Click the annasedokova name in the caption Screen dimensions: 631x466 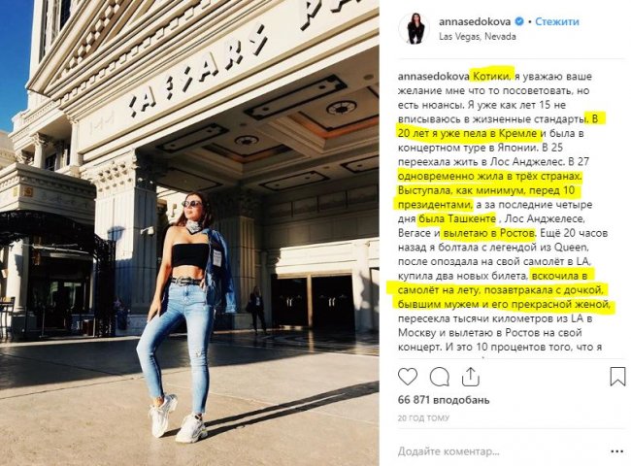point(433,76)
